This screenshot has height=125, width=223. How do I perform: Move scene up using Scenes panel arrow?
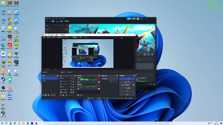pos(52,95)
